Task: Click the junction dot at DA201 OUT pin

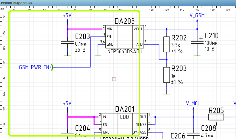Action: point(155,117)
